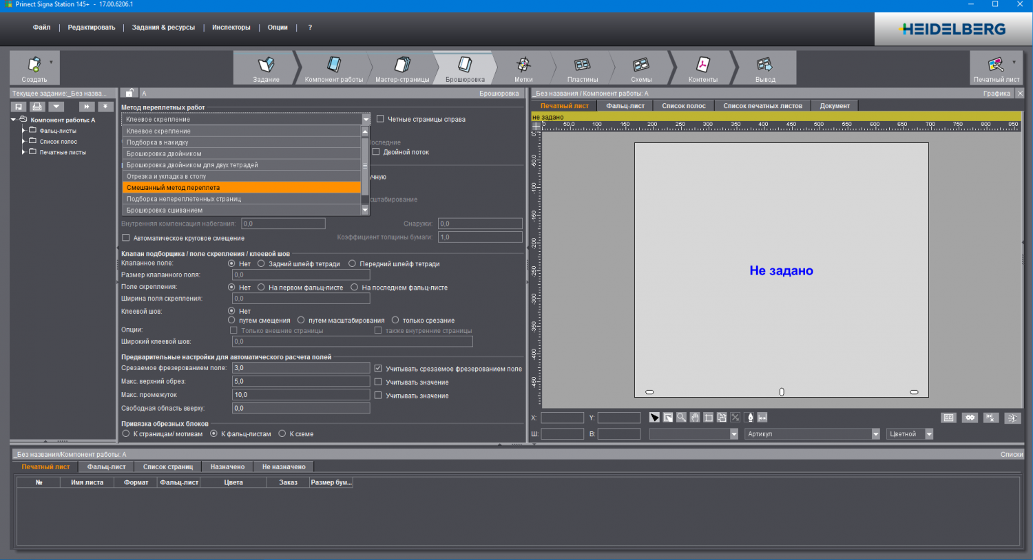The width and height of the screenshot is (1033, 560).
Task: Click the padlock icon beside component A
Action: coord(129,93)
